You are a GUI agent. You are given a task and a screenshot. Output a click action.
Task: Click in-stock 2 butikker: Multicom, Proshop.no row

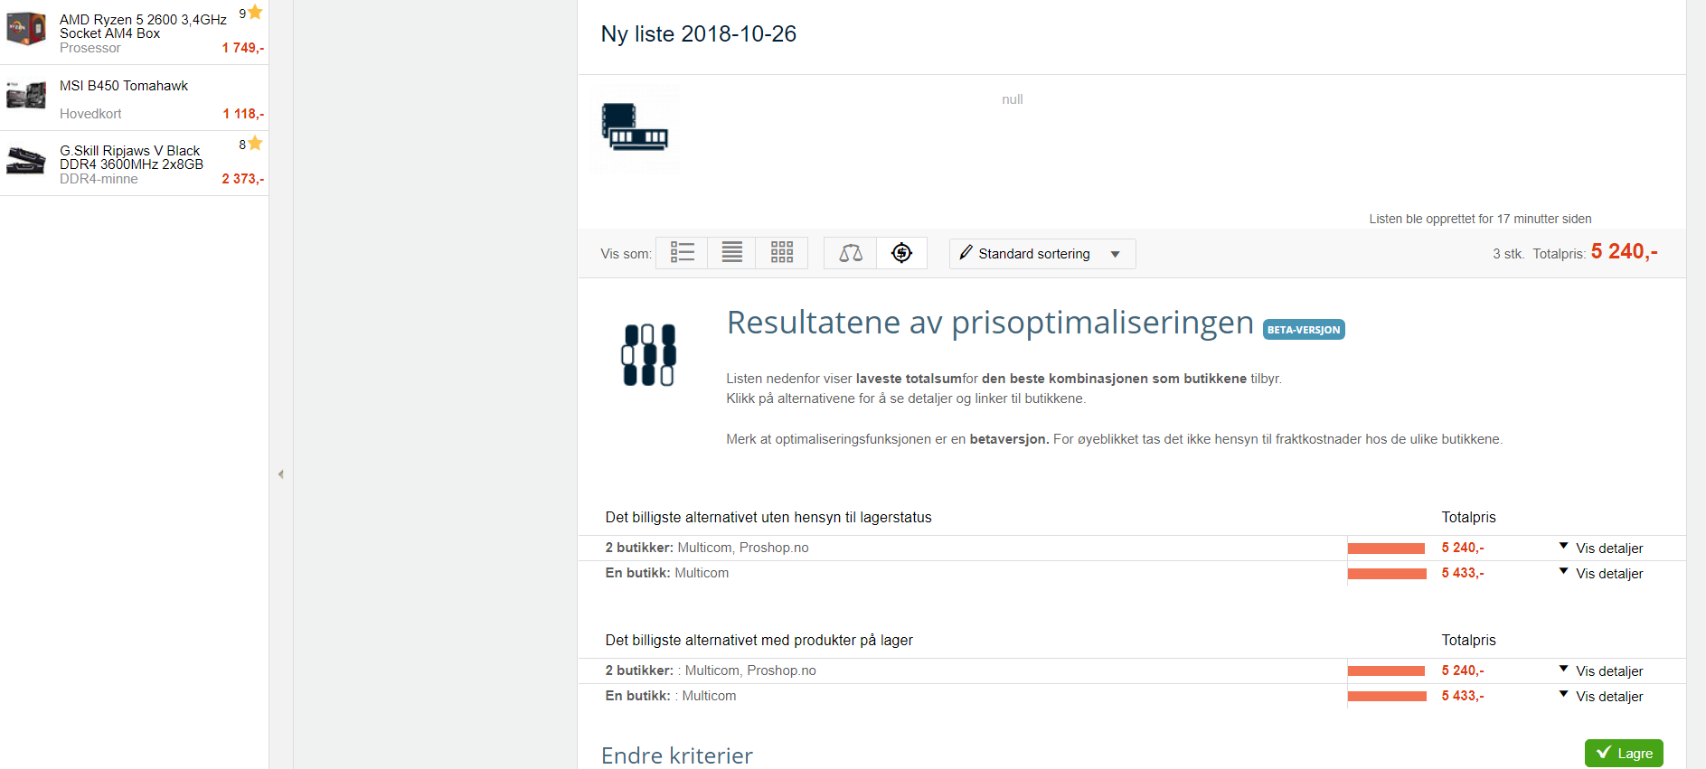[1132, 671]
